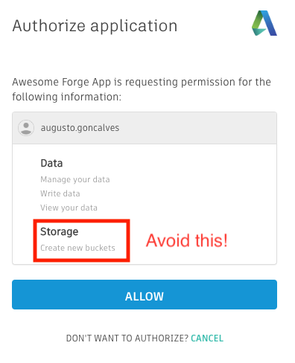The image size is (295, 363).
Task: Click the gray account header bar
Action: (145, 128)
